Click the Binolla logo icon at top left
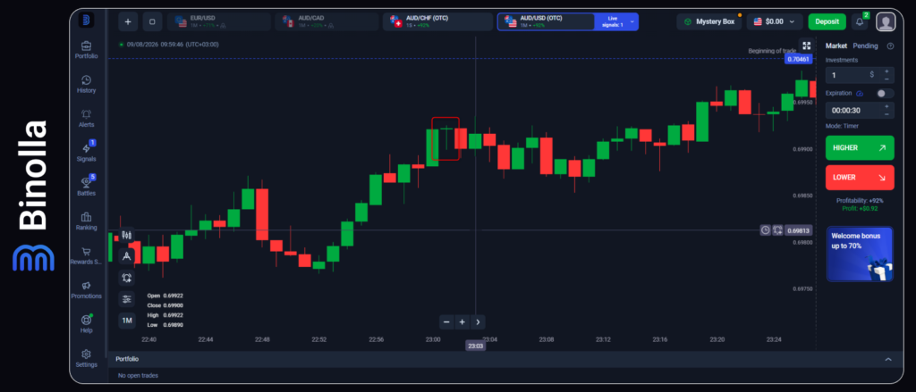Screen dimensions: 916x392 (x=87, y=20)
